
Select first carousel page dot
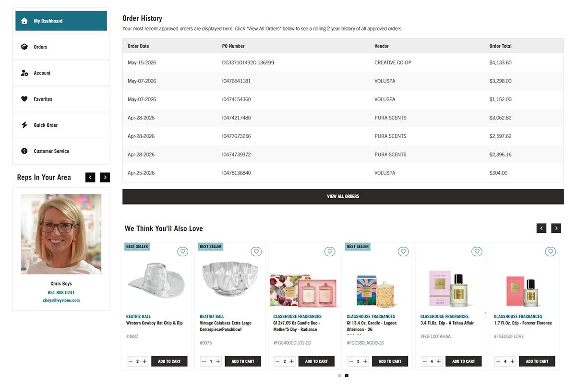339,375
